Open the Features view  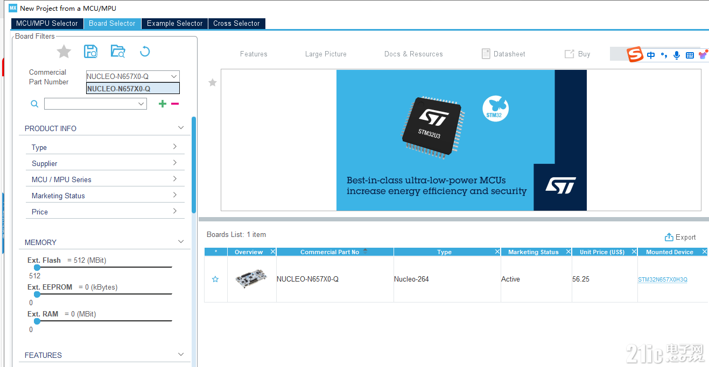pos(254,54)
